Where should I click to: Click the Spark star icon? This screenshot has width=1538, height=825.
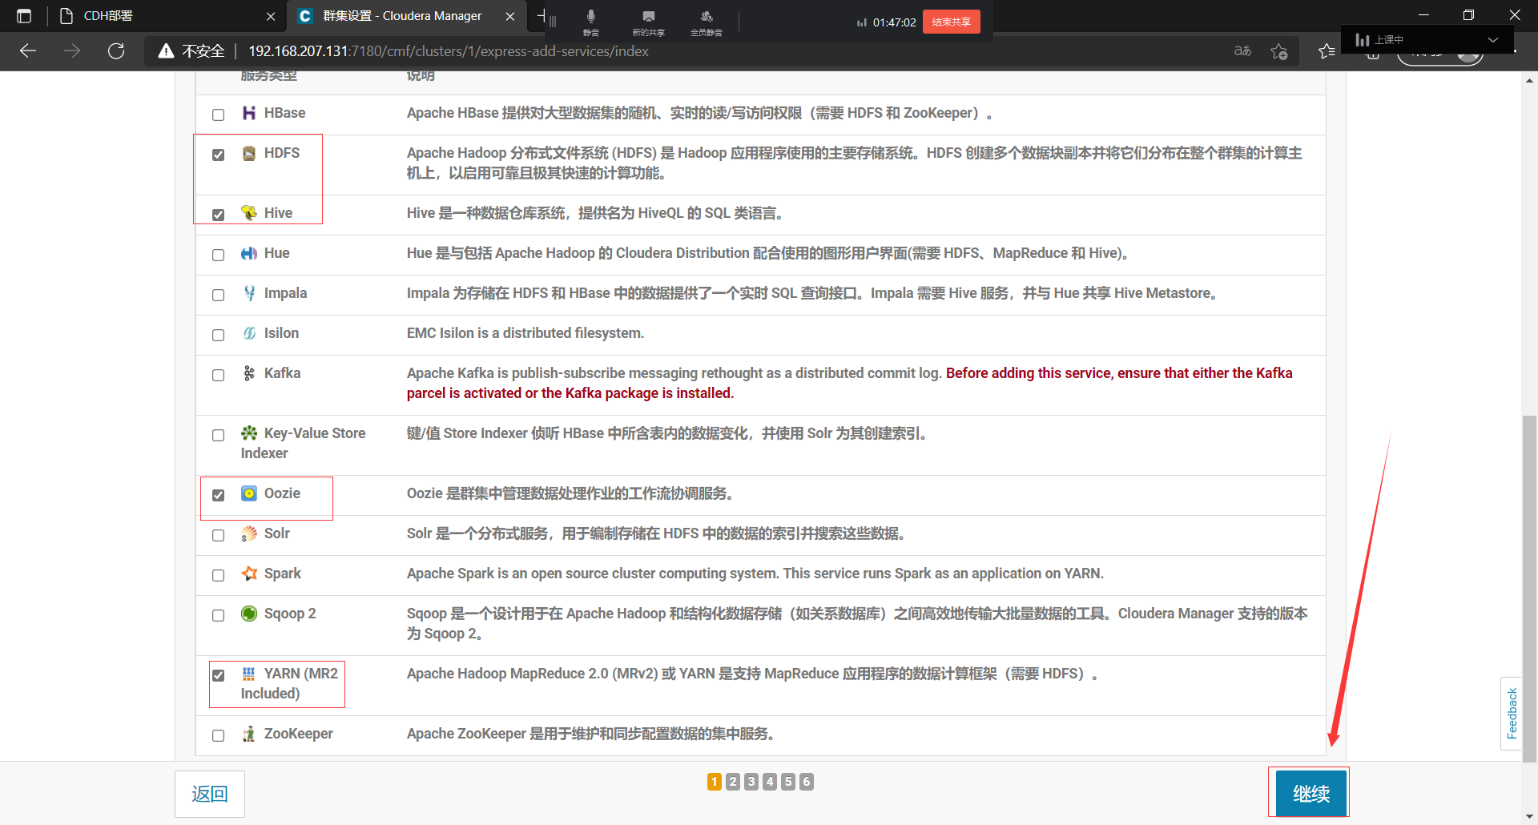(249, 573)
